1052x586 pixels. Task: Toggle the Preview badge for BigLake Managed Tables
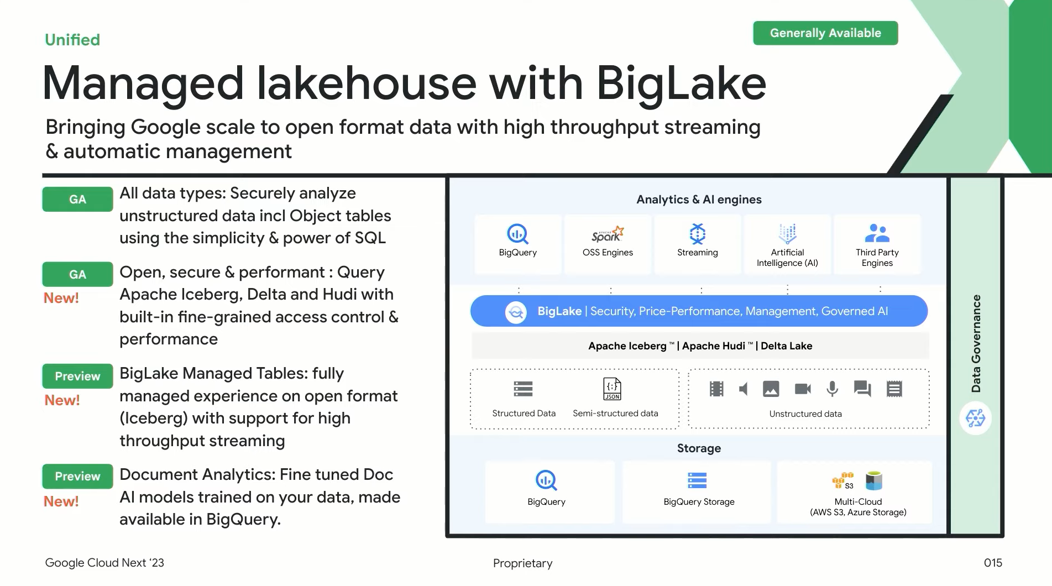pos(77,376)
